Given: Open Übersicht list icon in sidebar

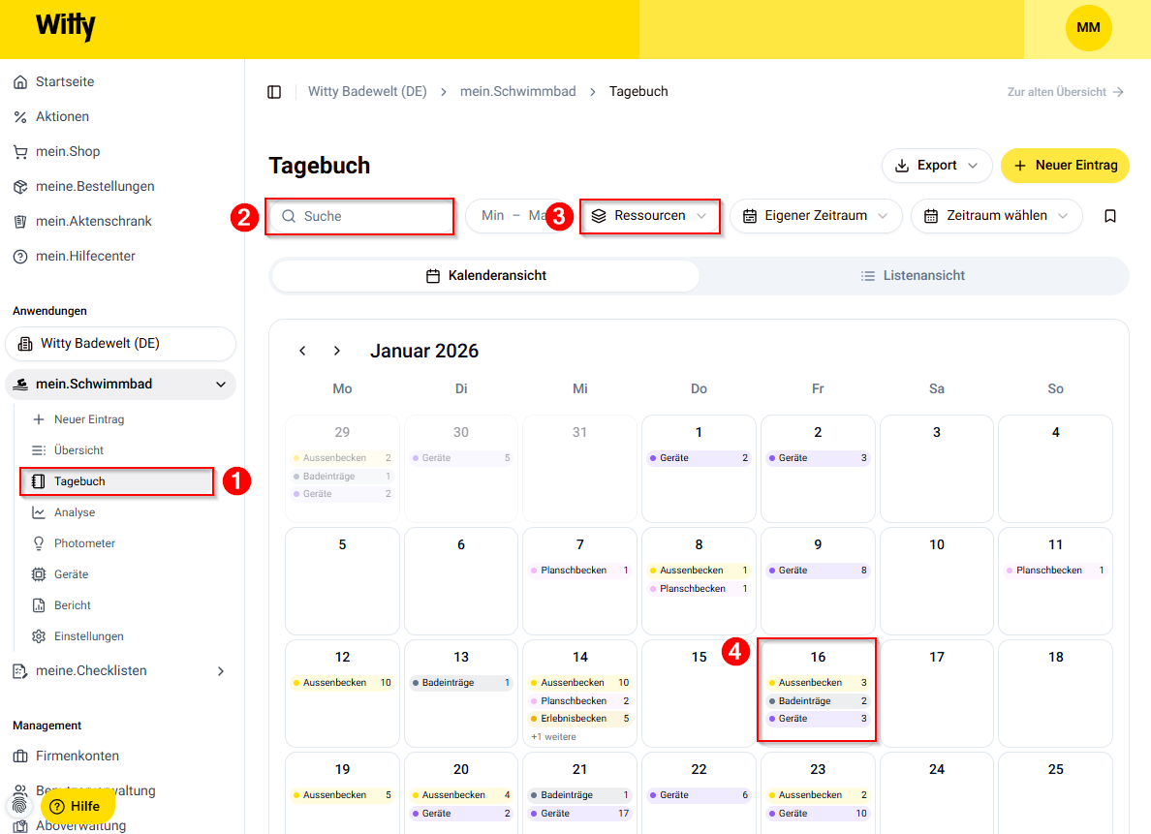Looking at the screenshot, I should [x=39, y=450].
